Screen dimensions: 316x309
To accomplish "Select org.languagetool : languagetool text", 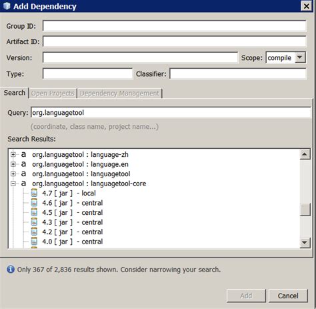I will tap(81, 174).
